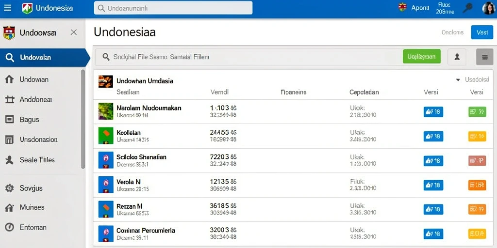Viewport: 497px width, 248px height.
Task: Open the Keolletan entry
Action: pyautogui.click(x=128, y=133)
